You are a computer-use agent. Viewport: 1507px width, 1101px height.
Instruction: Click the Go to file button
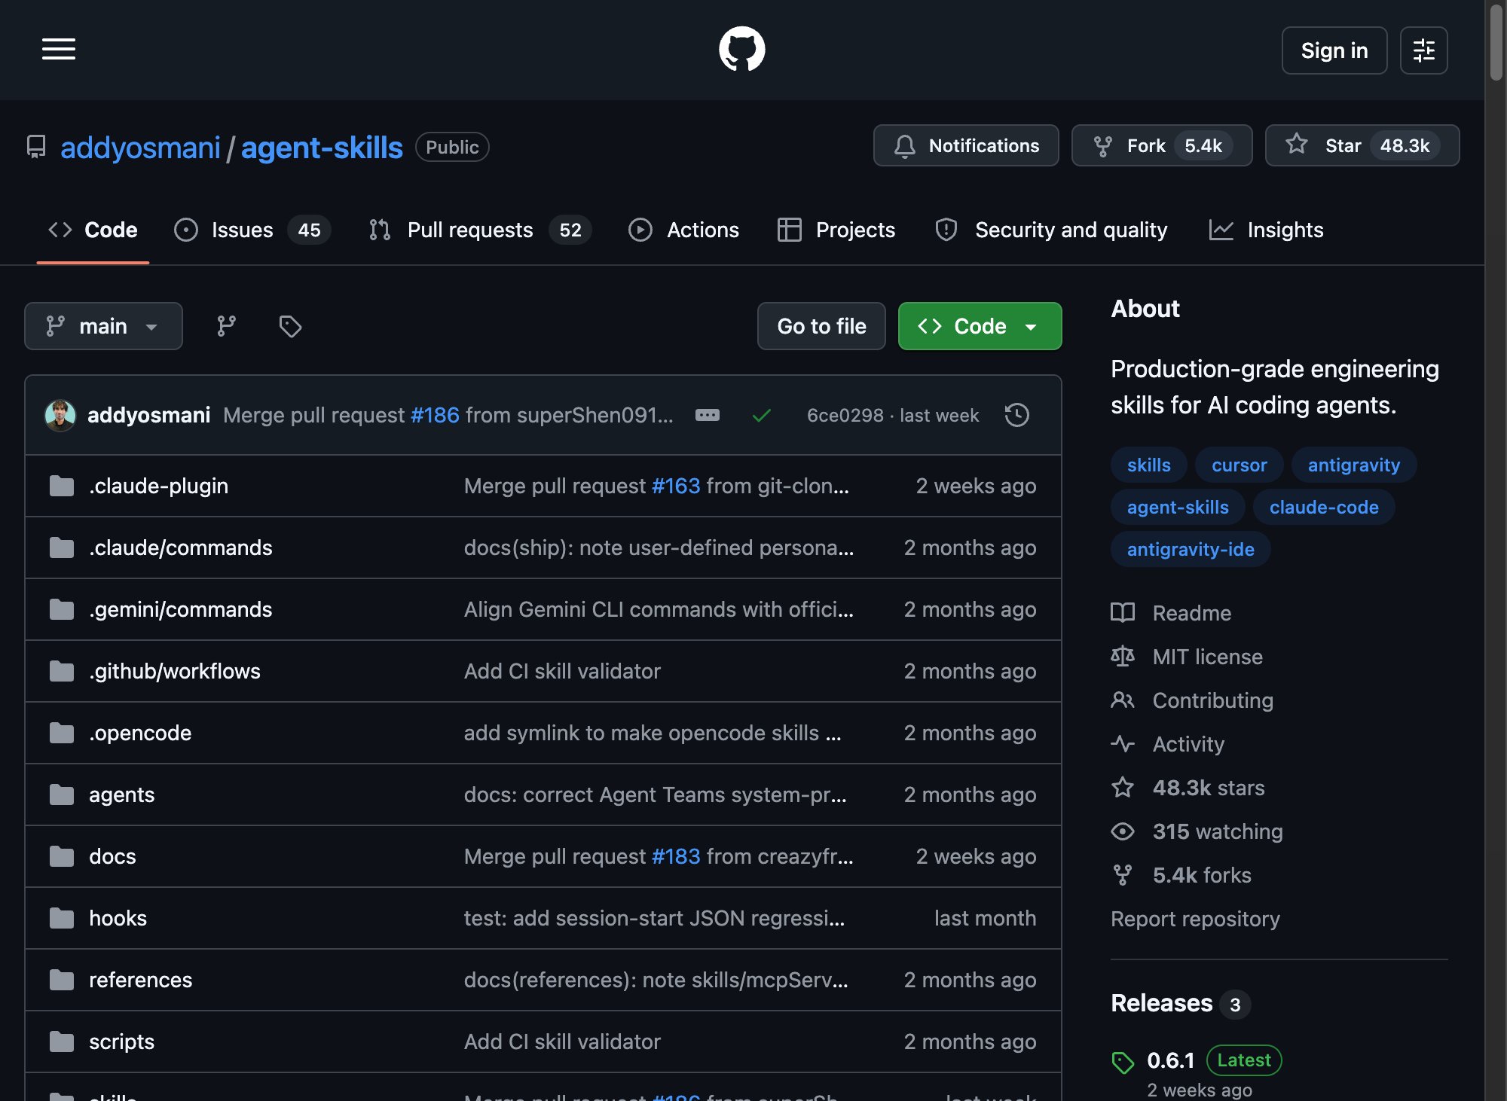coord(821,326)
